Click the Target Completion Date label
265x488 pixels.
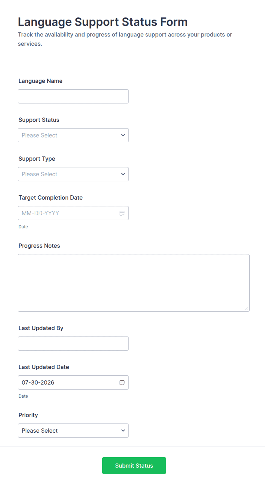click(51, 198)
